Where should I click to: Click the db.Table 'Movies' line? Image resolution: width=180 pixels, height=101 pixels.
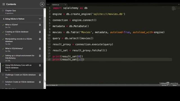tap(109, 32)
